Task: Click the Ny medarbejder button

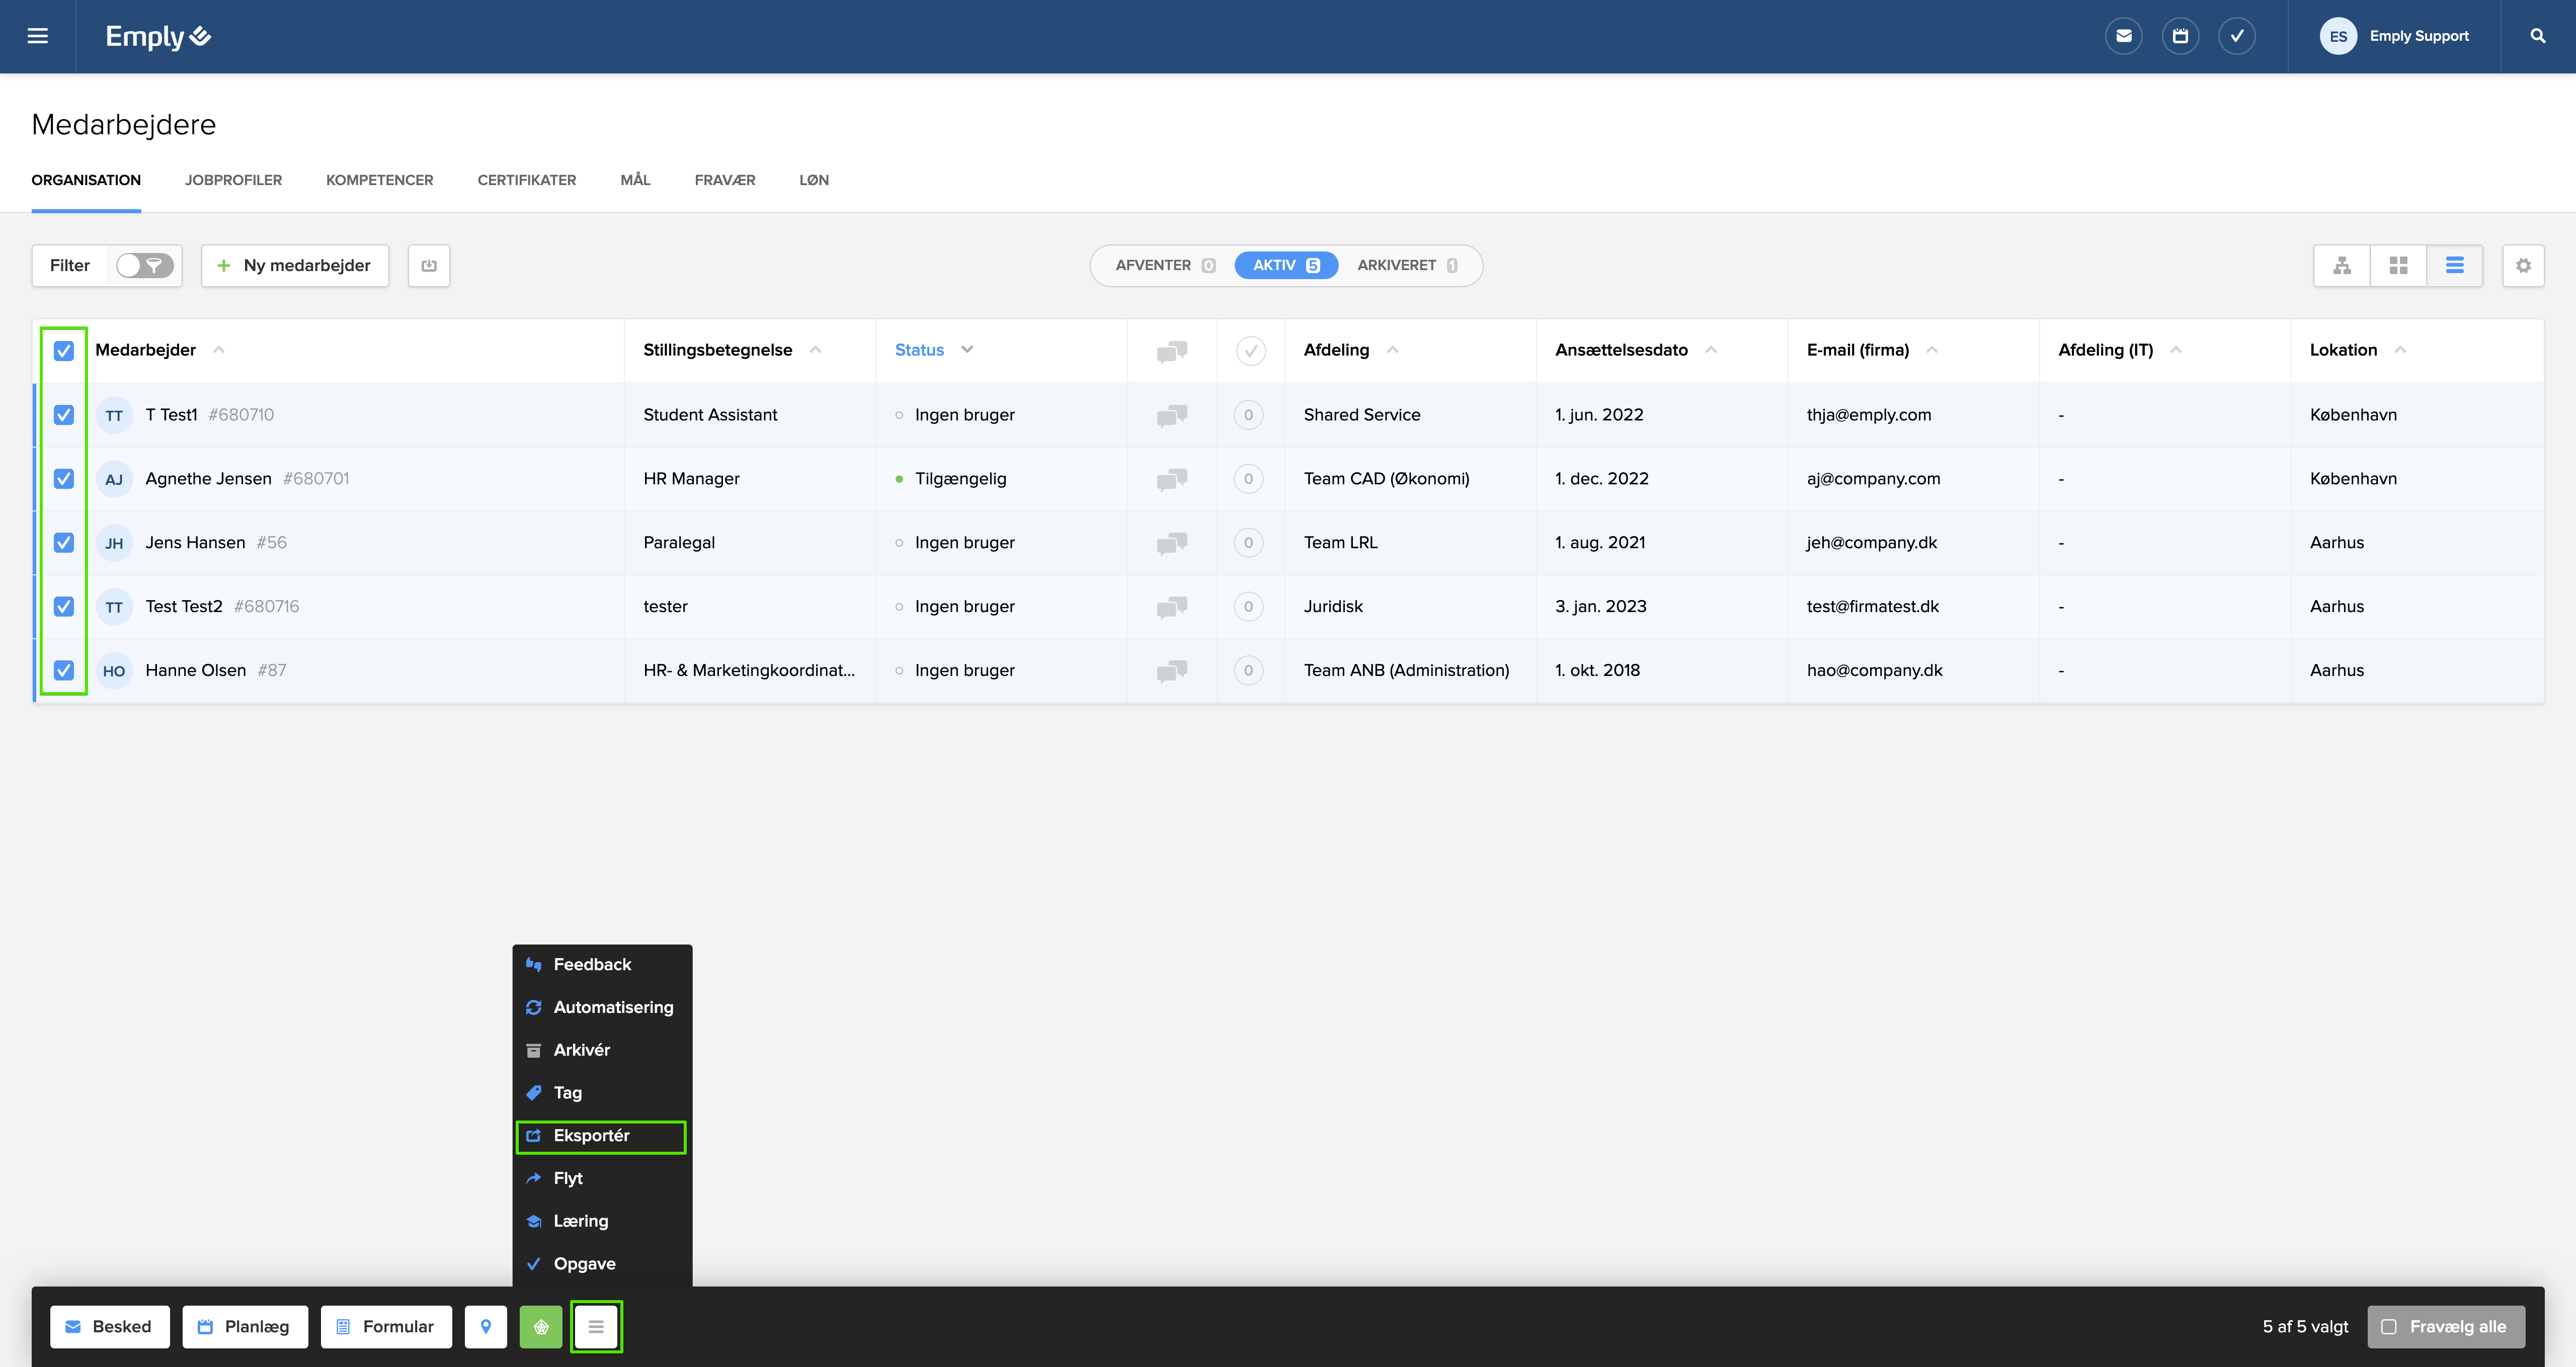Action: [x=294, y=265]
